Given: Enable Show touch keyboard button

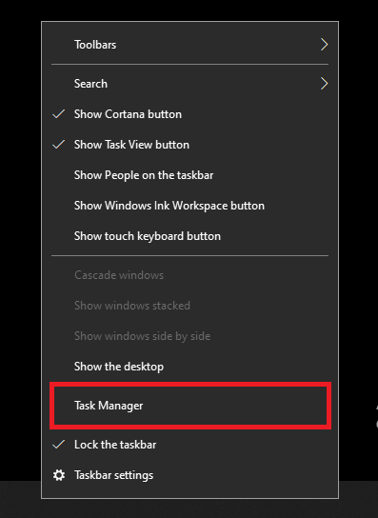Looking at the screenshot, I should pos(190,236).
